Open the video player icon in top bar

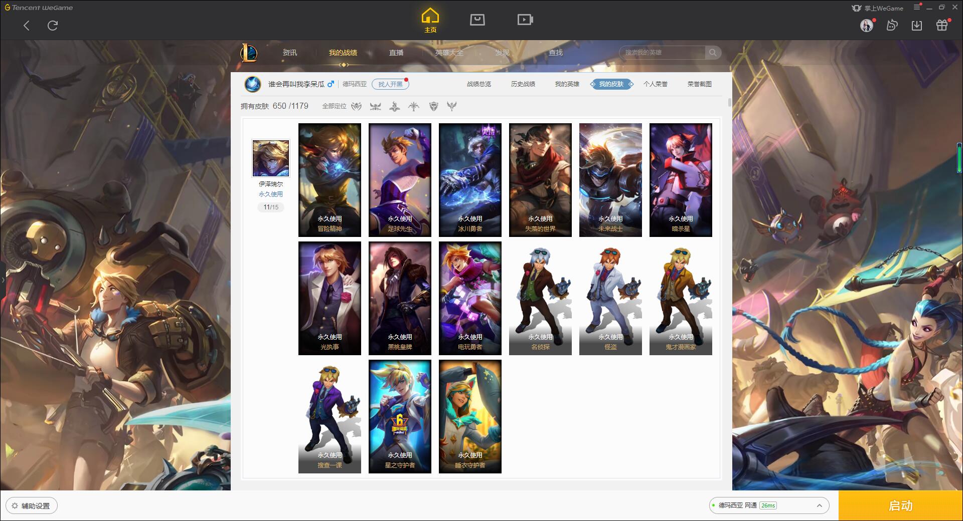point(525,20)
